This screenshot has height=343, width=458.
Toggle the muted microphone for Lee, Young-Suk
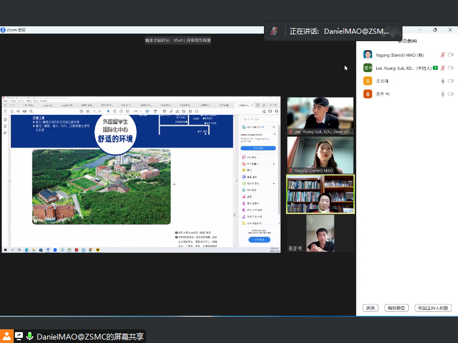(443, 68)
